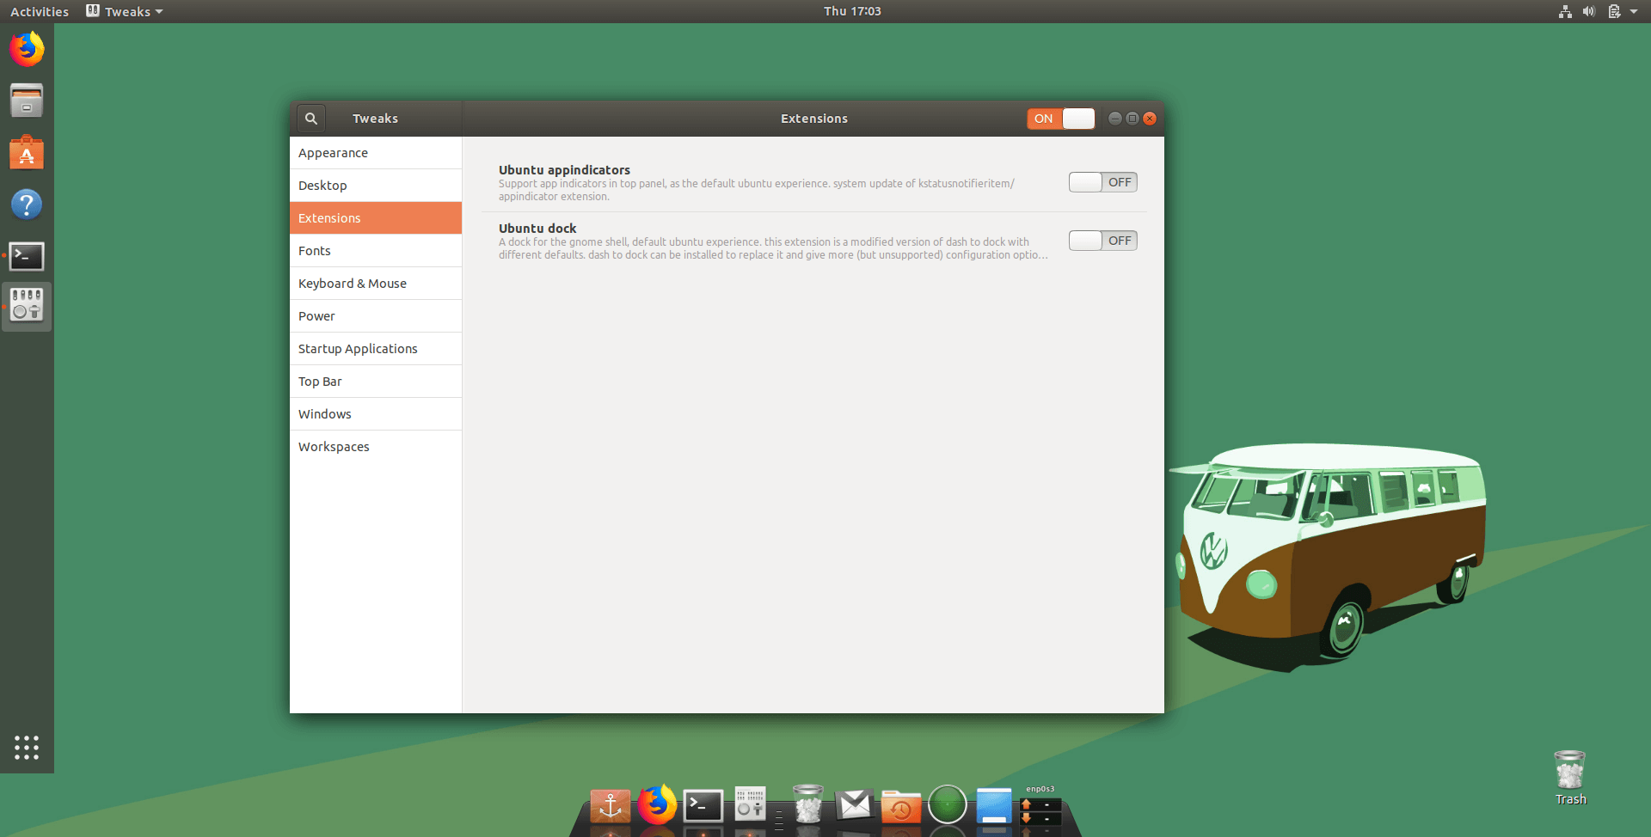Click the power status icon in top bar
Image resolution: width=1651 pixels, height=837 pixels.
(x=1614, y=11)
